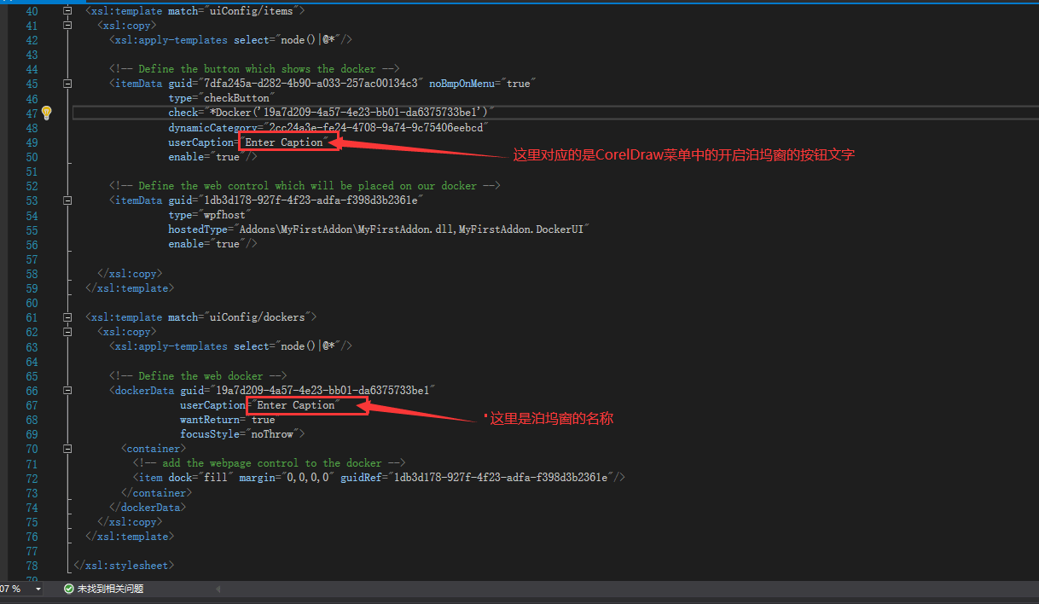Image resolution: width=1039 pixels, height=604 pixels.
Task: Click the horizontal scrollbar left arrow
Action: (x=217, y=589)
